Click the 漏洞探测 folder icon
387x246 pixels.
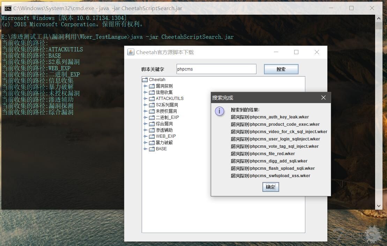coord(152,86)
